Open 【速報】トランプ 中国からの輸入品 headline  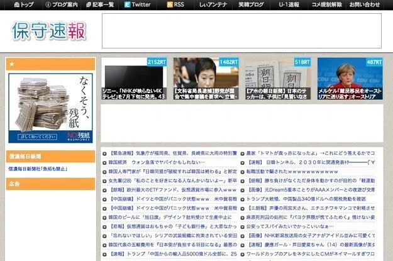[x=173, y=254]
